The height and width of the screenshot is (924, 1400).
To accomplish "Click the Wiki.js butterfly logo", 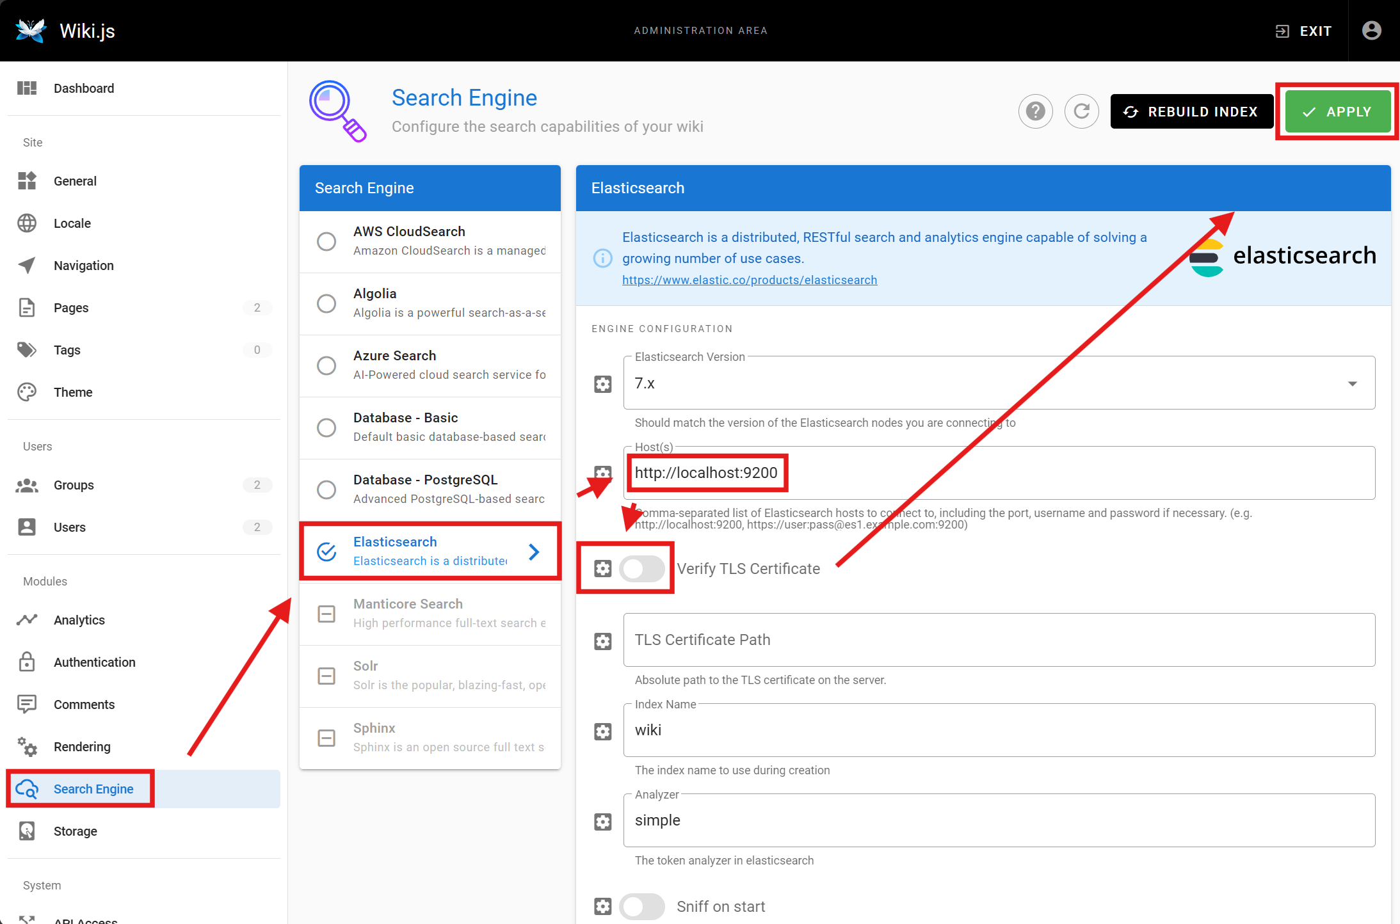I will click(x=31, y=30).
